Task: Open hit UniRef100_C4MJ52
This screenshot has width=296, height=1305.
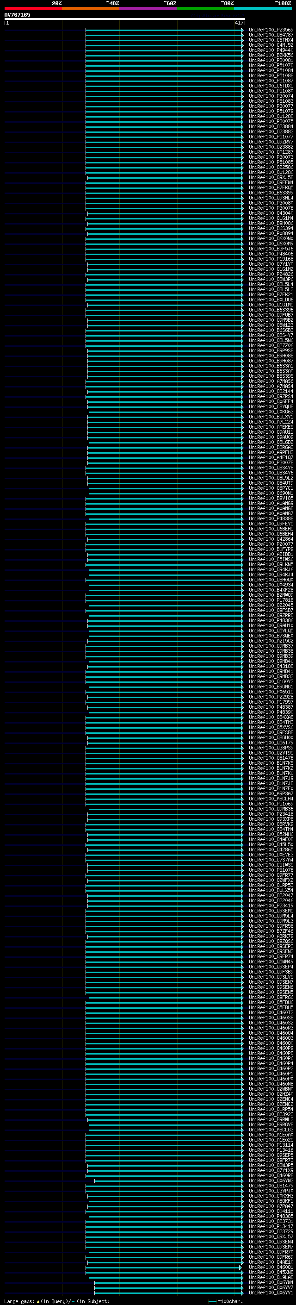Action: click(x=271, y=45)
